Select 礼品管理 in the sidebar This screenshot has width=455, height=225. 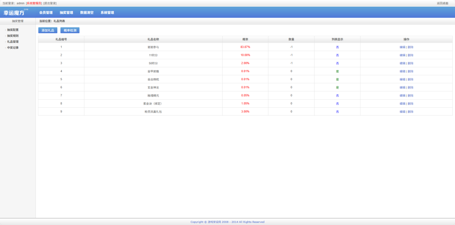click(x=13, y=42)
